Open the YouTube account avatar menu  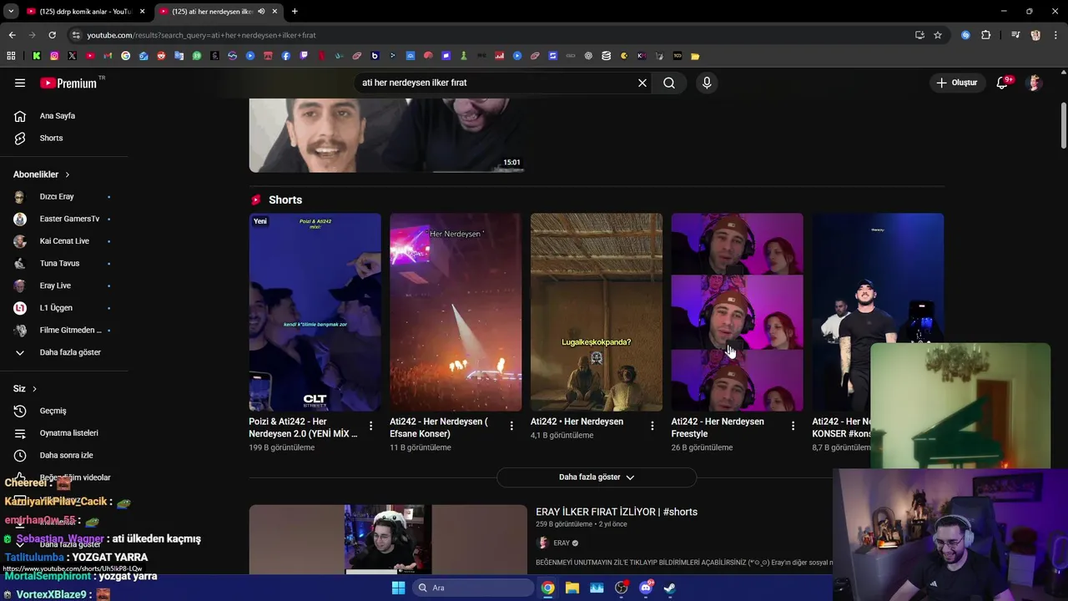1035,83
